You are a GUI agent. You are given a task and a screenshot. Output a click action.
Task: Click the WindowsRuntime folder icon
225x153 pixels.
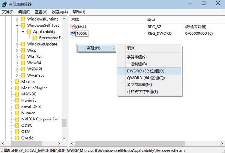(23, 19)
